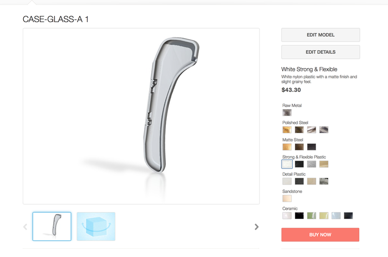Choose black Ceramic swatch

[299, 215]
